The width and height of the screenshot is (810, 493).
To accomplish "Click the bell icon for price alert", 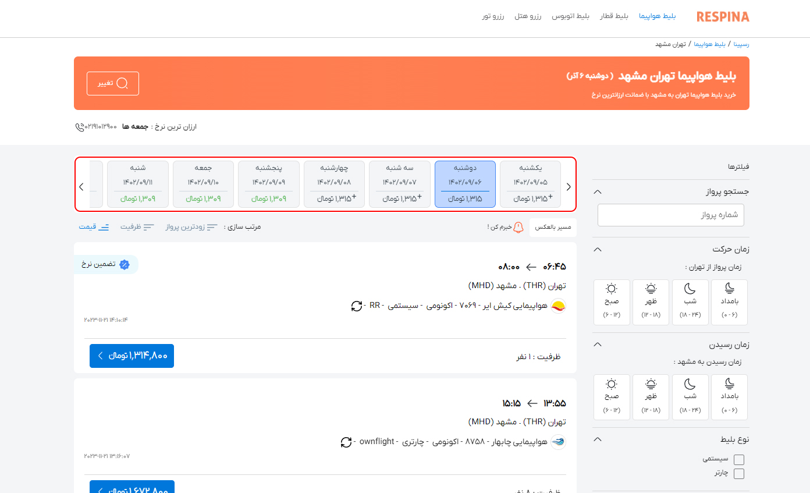I will point(518,227).
